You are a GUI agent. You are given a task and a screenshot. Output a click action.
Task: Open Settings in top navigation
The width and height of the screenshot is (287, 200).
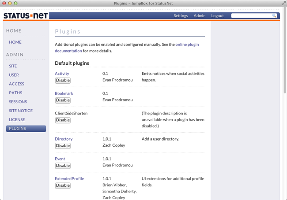[x=181, y=16]
